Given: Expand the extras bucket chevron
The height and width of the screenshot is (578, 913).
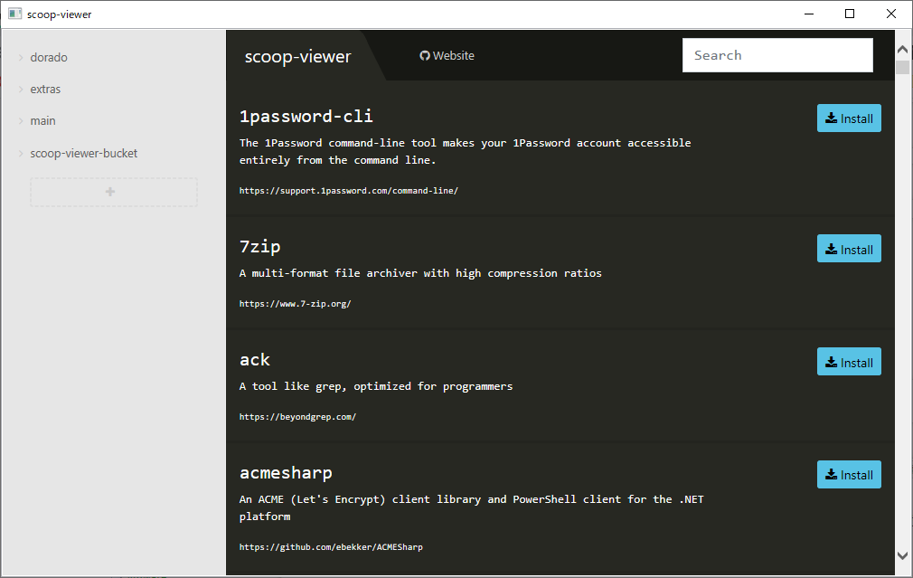Looking at the screenshot, I should pos(20,90).
